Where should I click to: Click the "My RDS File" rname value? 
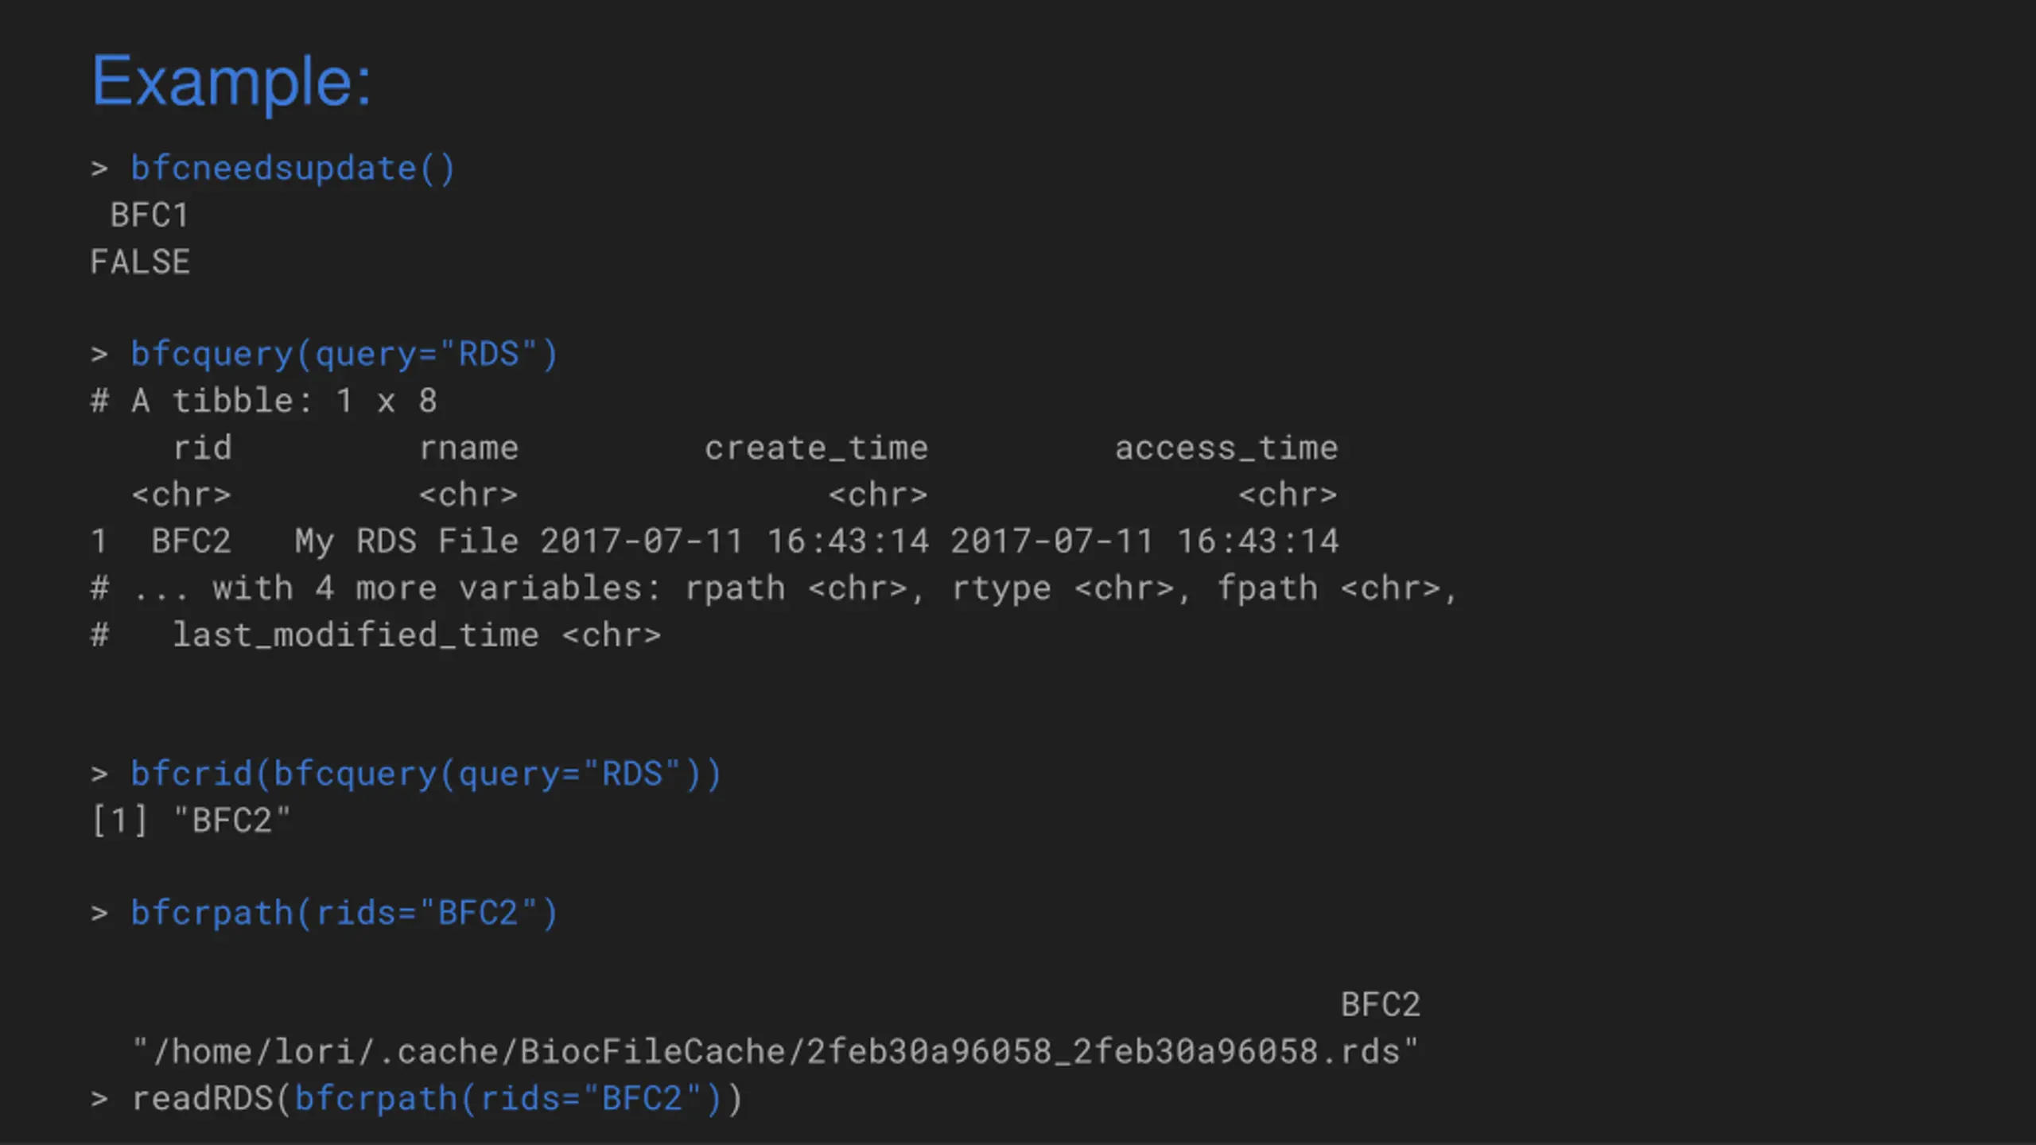[x=406, y=541]
